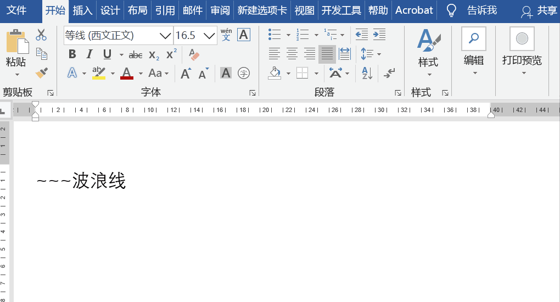Click the 告诉我 search field
This screenshot has width=560, height=302.
[x=481, y=10]
